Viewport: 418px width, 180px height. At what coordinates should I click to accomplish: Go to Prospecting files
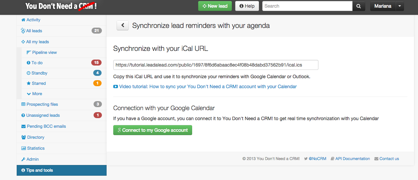click(42, 104)
